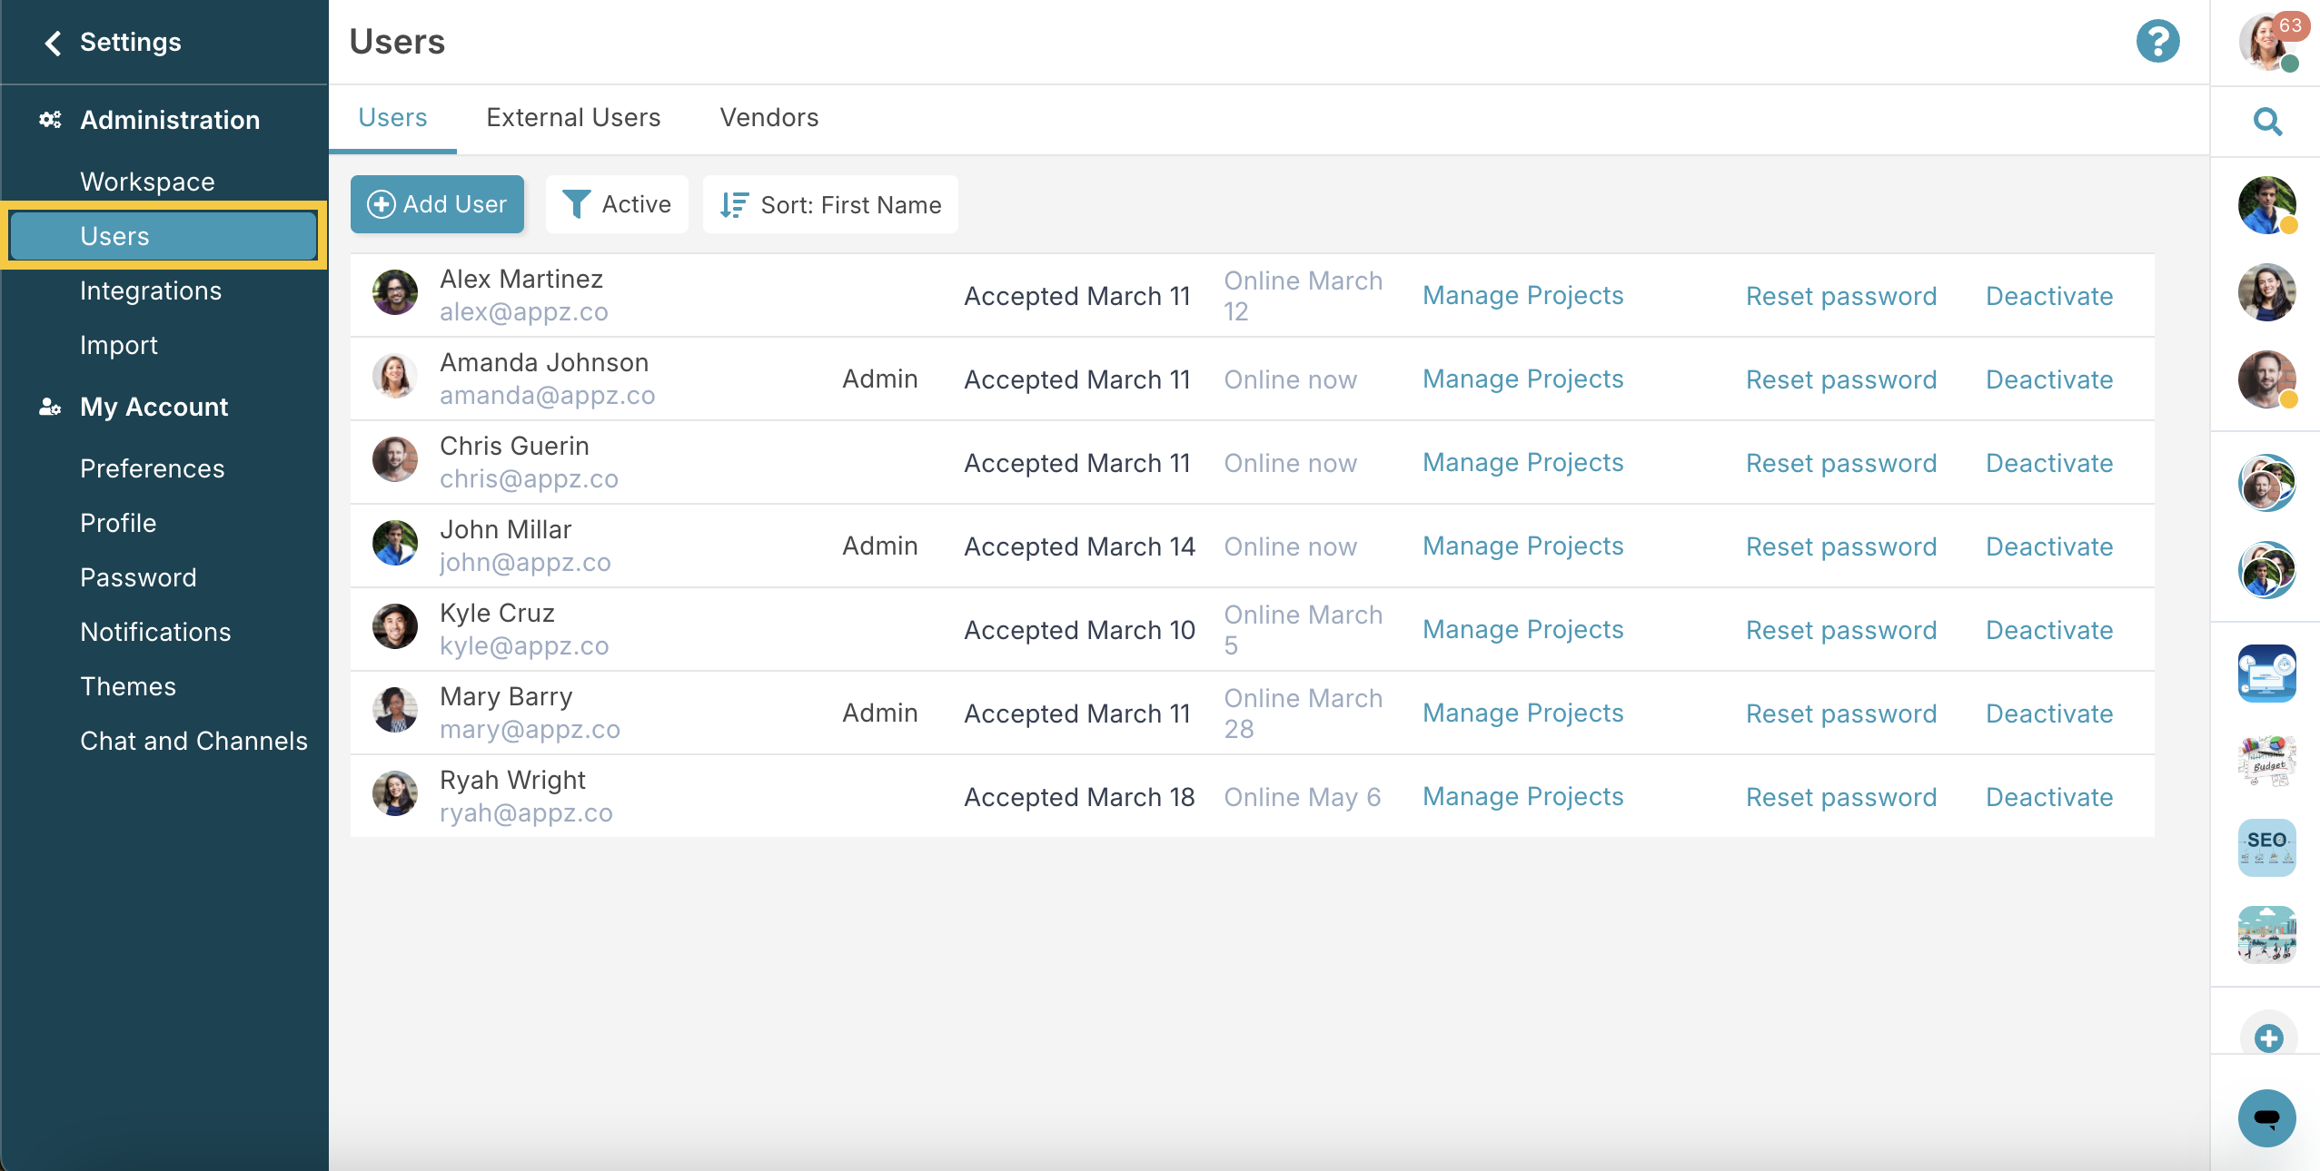Click the Administration section header
2320x1171 pixels.
pyautogui.click(x=170, y=120)
